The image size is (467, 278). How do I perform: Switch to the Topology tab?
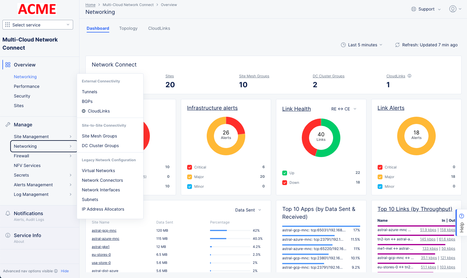click(128, 28)
